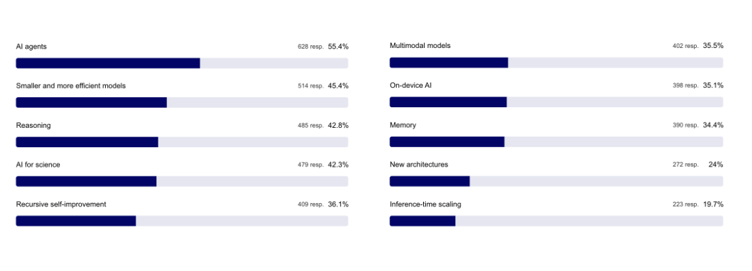Select the Smaller and more efficient models bar
Screen dimensions: 752x271
[182, 103]
